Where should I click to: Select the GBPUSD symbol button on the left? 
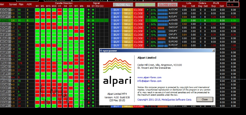coord(5,81)
